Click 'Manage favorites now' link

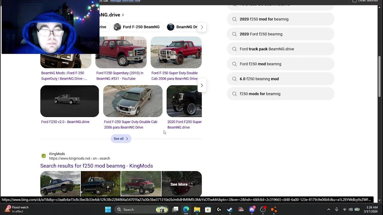125,1
